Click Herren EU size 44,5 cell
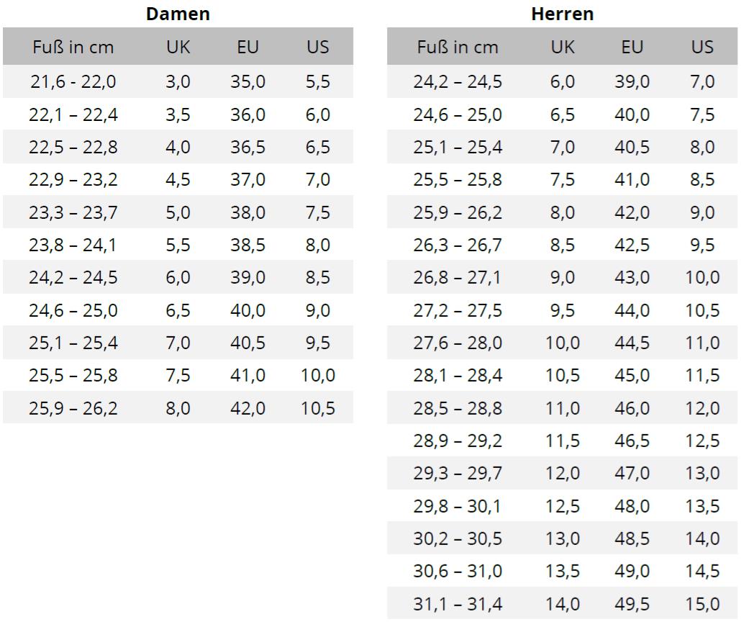This screenshot has width=741, height=622. point(632,343)
